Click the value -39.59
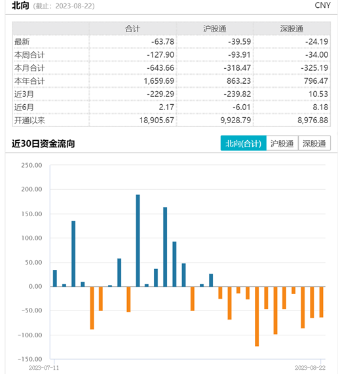The image size is (340, 374). [x=239, y=42]
